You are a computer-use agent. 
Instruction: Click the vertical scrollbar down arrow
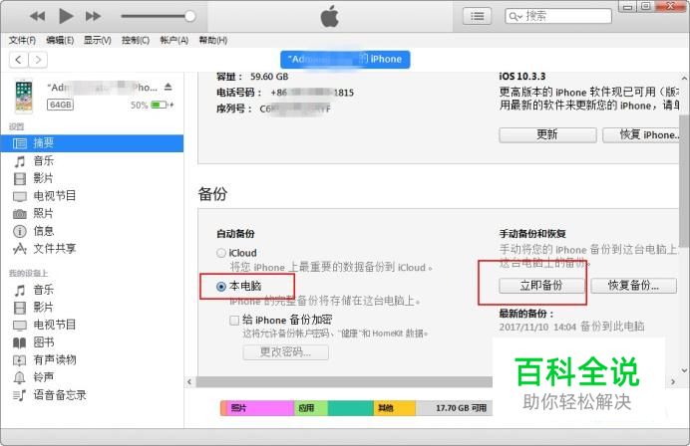684,370
